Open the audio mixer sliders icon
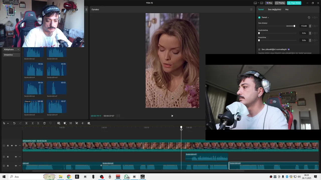 tap(71, 123)
